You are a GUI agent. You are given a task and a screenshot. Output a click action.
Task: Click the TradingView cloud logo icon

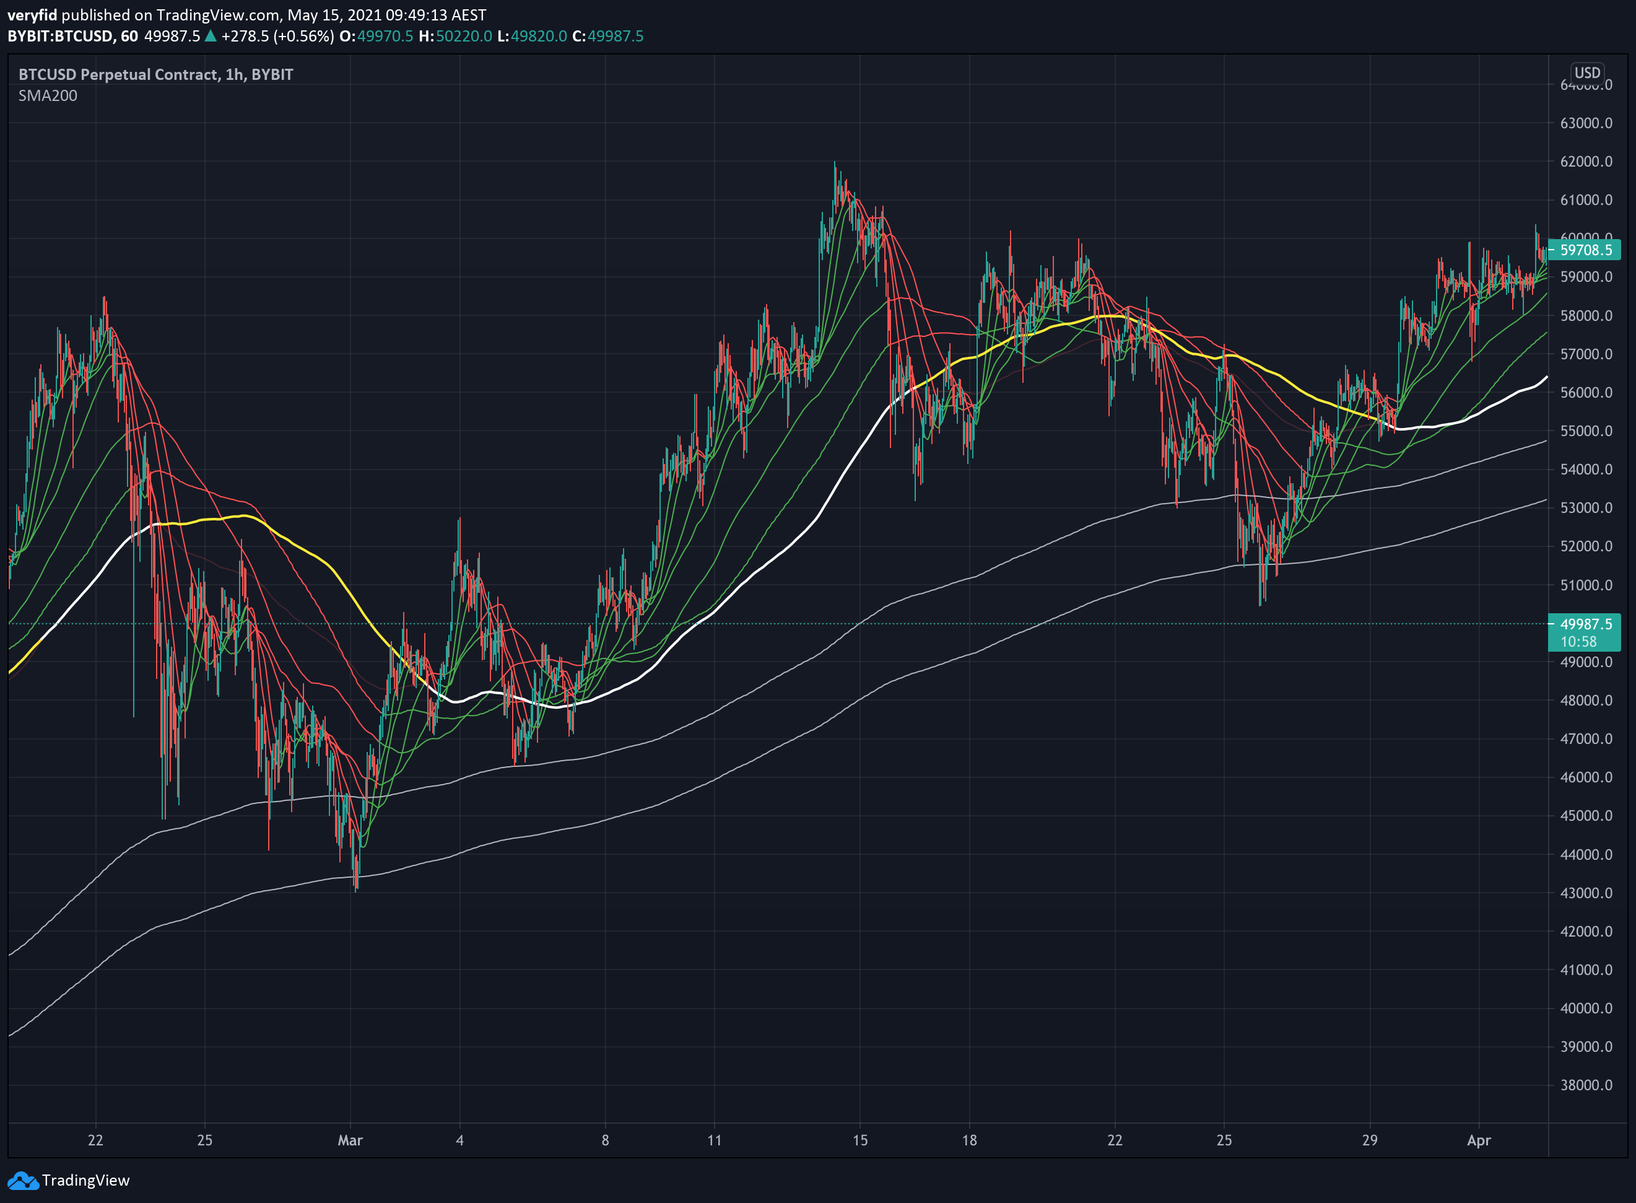22,1181
